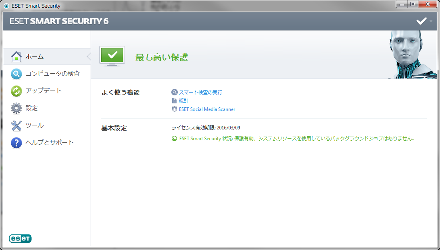Viewport: 440px width, 250px height.
Task: Minimize the ESET Smart Security window
Action: 402,4
